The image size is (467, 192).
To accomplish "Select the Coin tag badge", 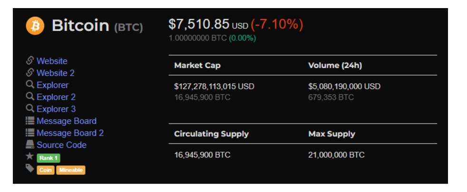I will pos(46,170).
